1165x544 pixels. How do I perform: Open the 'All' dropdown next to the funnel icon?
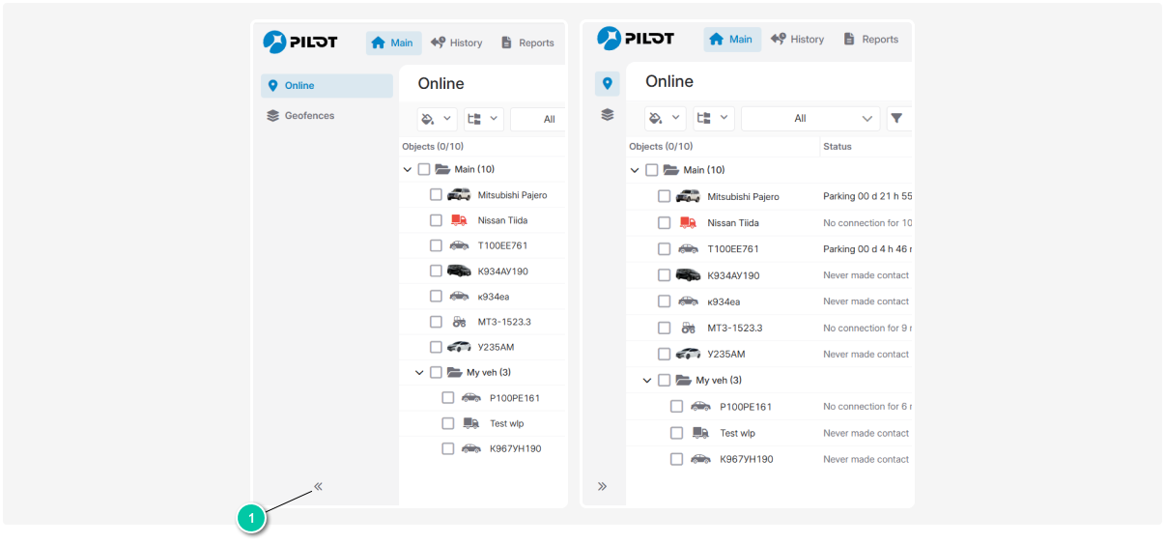(x=810, y=118)
